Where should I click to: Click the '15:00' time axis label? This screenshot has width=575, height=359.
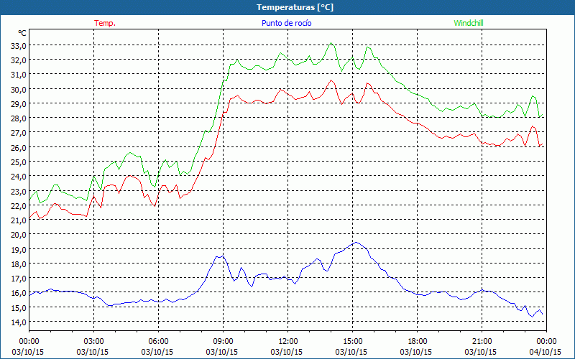(352, 342)
